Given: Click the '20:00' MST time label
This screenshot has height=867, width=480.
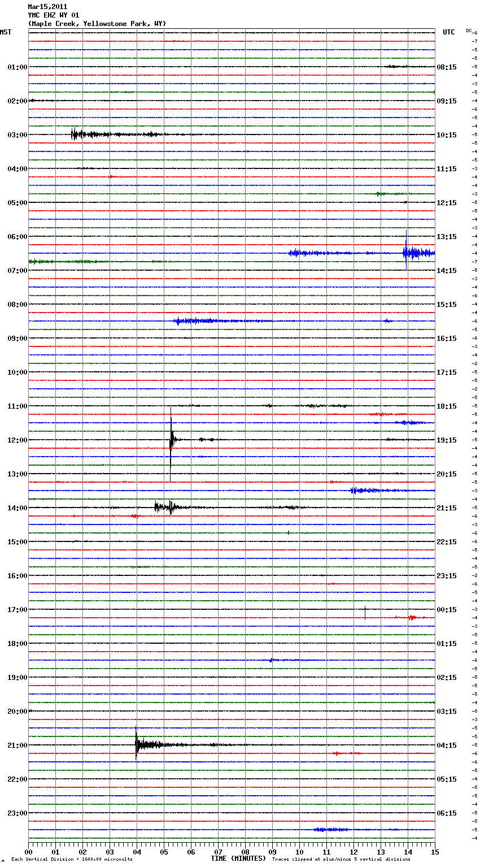Looking at the screenshot, I should pyautogui.click(x=18, y=712).
